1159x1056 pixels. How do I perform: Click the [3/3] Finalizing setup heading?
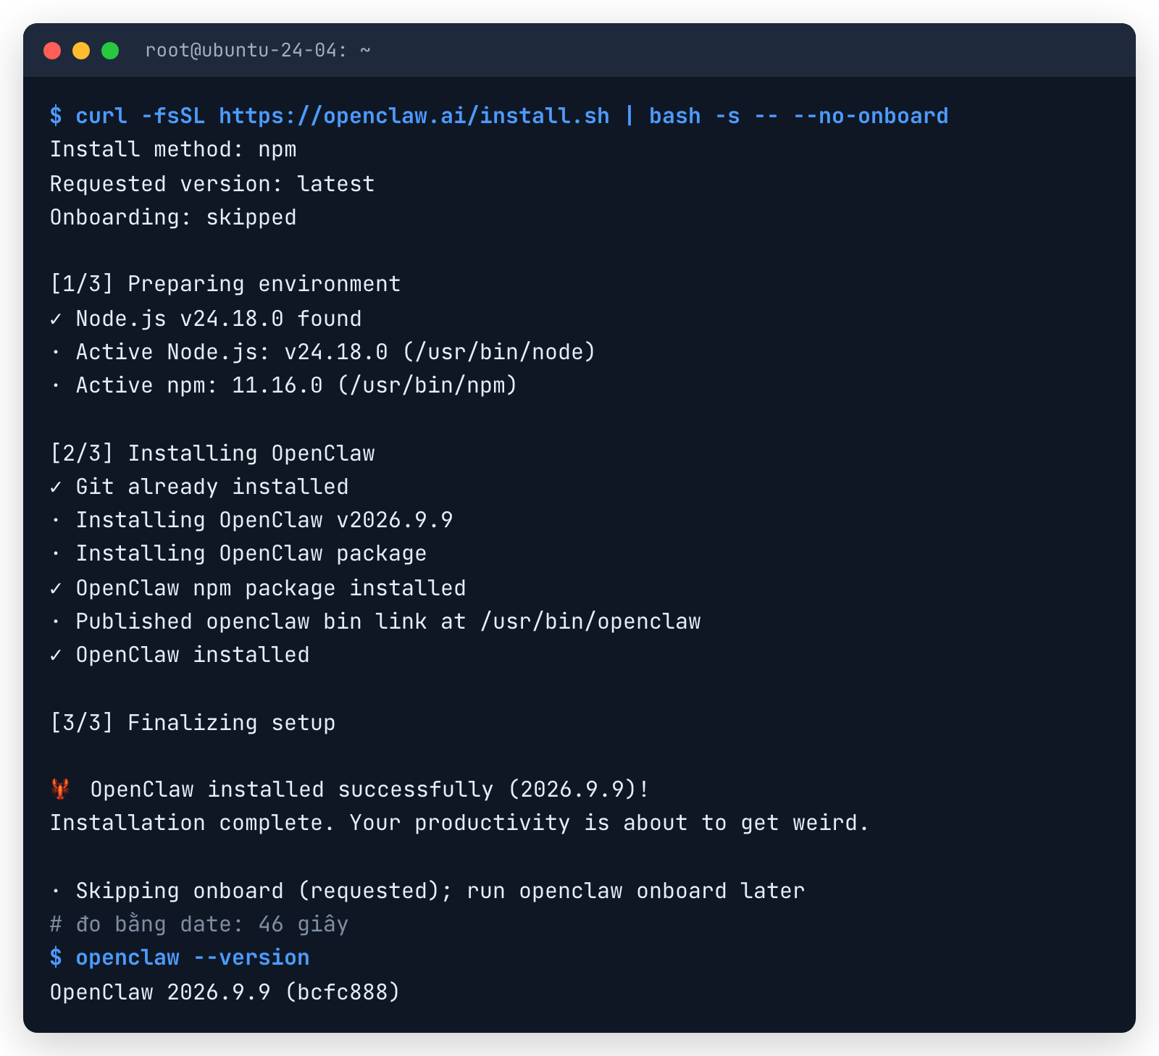click(x=193, y=723)
